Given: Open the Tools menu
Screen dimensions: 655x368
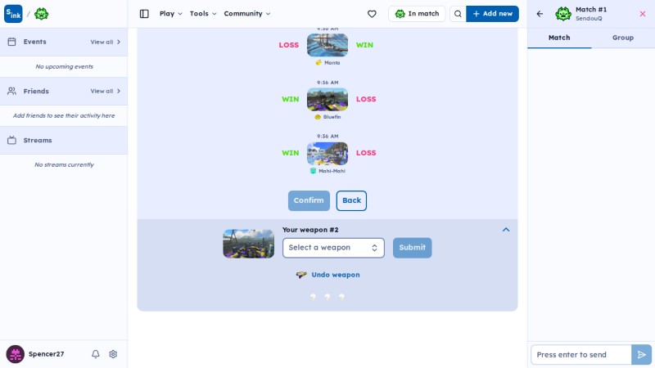Looking at the screenshot, I should pos(203,14).
